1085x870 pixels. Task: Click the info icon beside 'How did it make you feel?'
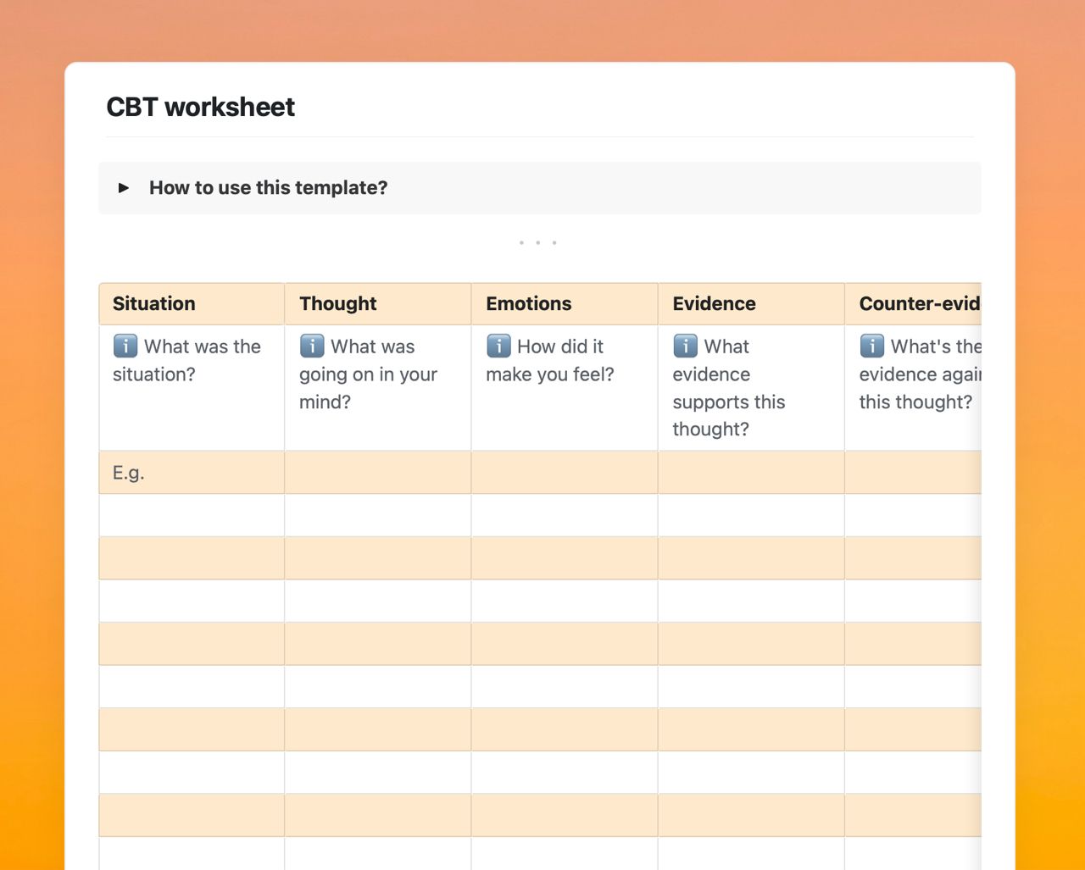point(498,346)
